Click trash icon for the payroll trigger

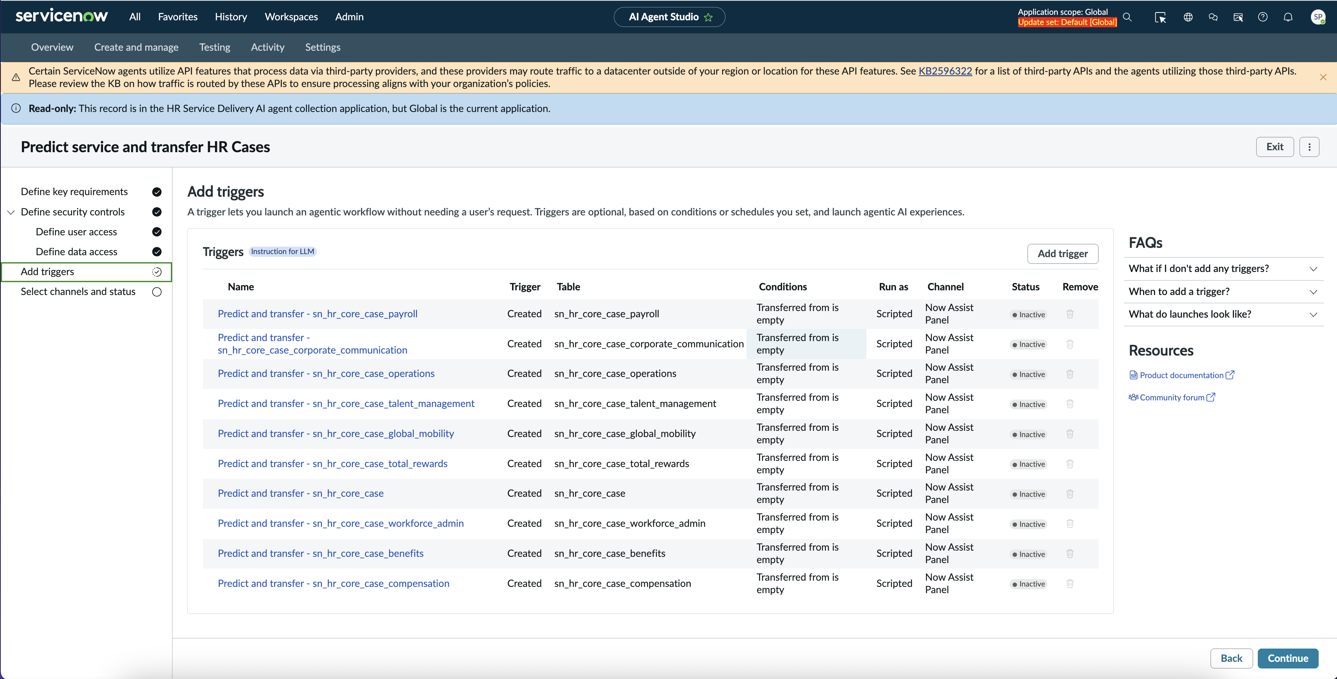(x=1070, y=314)
